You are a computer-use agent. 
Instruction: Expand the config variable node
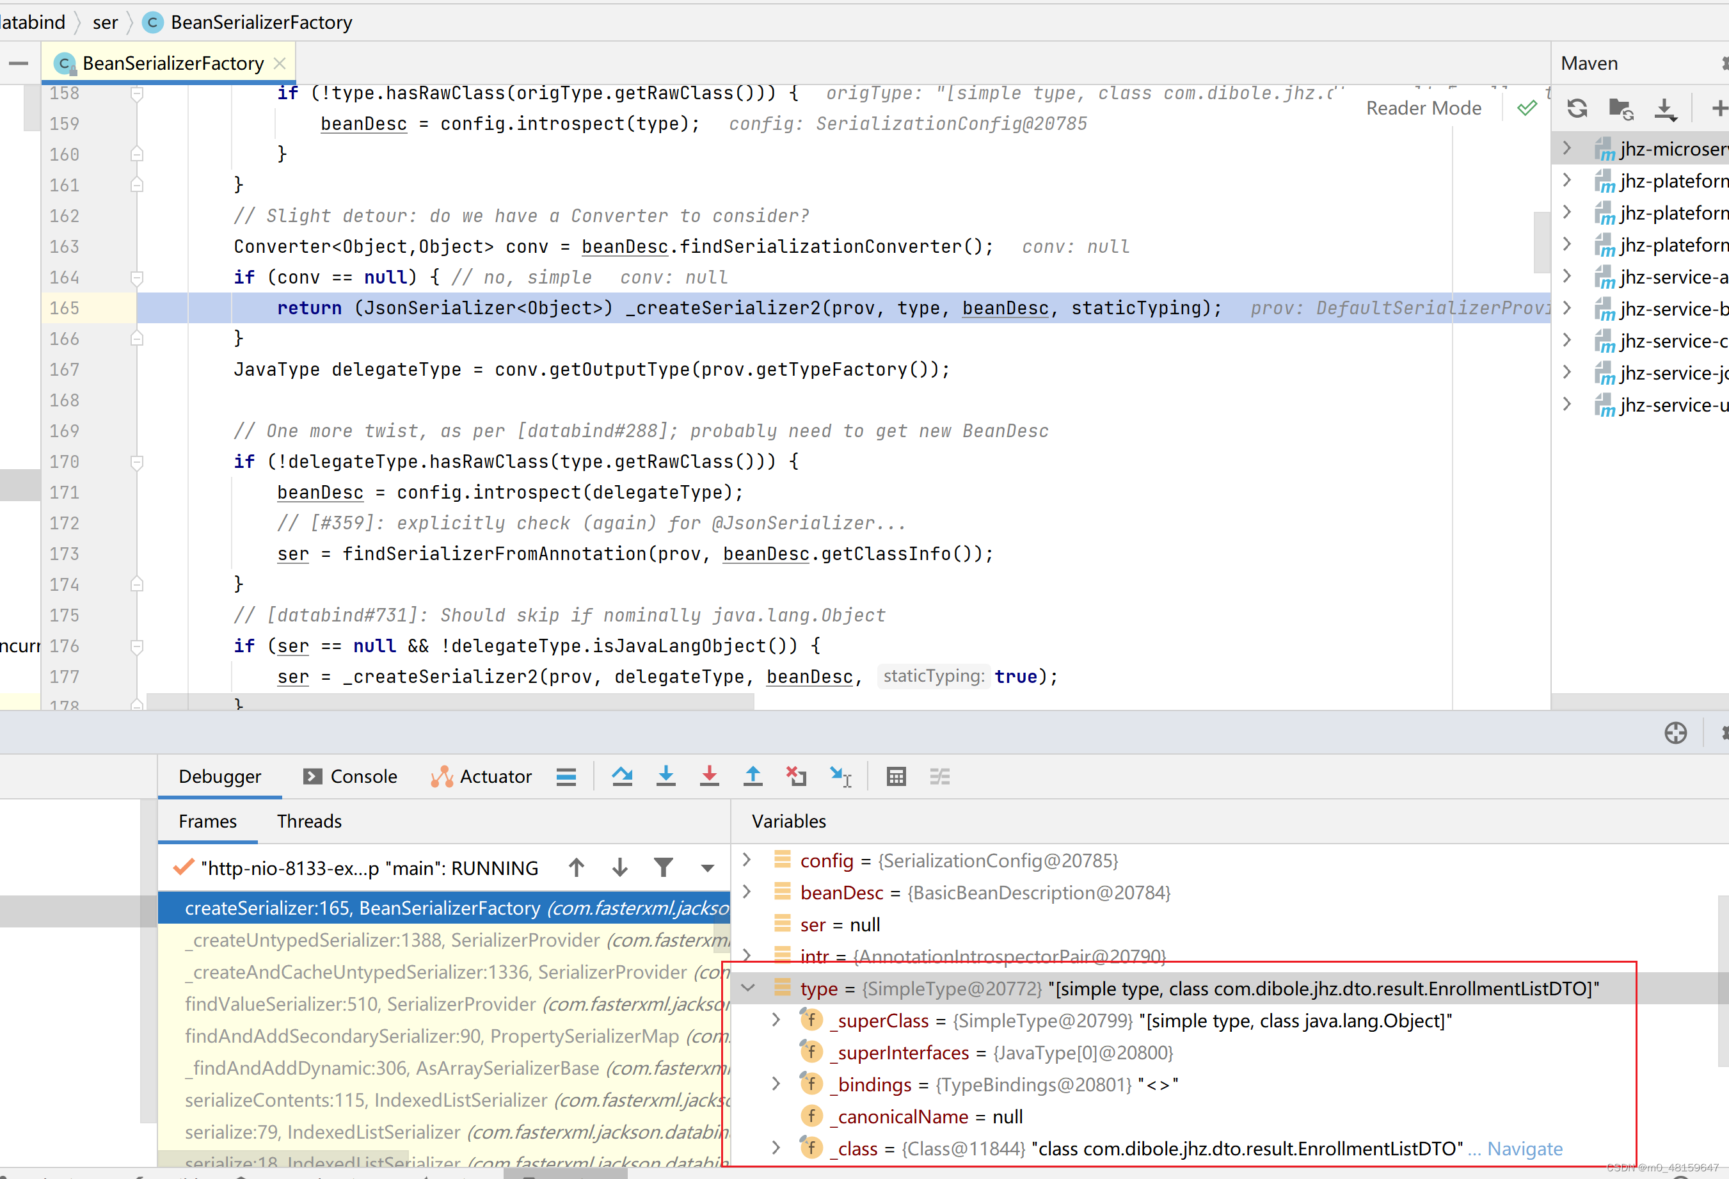pos(747,860)
